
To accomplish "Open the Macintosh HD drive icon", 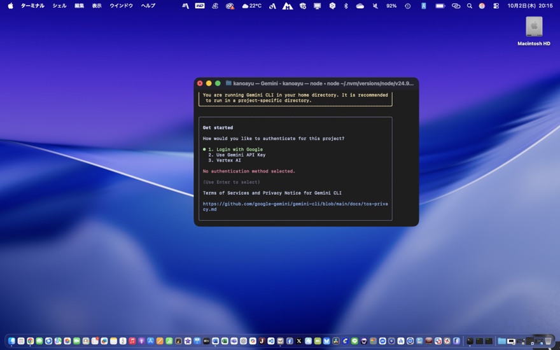I will (x=534, y=27).
